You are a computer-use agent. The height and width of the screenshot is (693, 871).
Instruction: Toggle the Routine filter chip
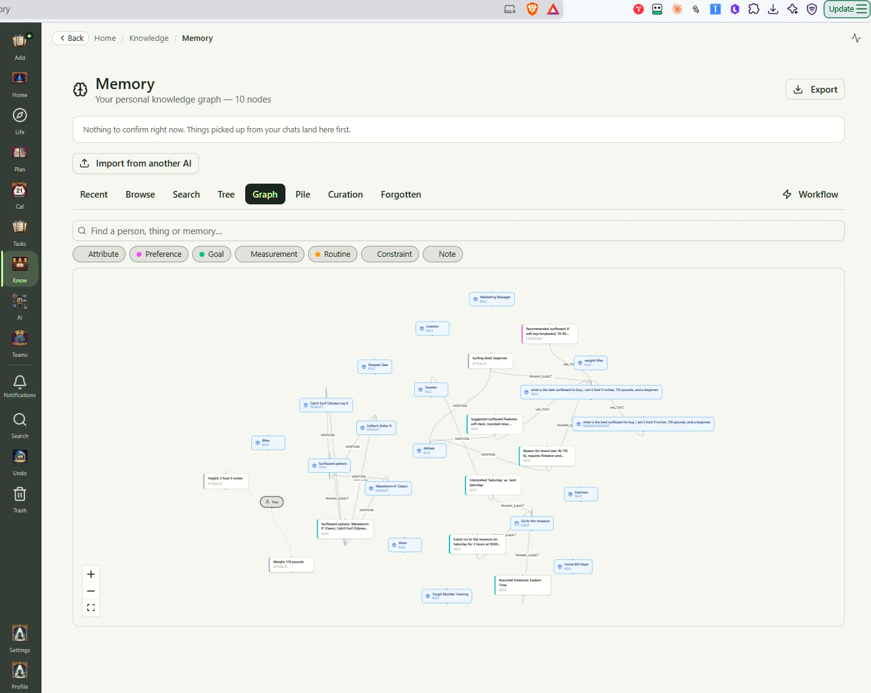[333, 254]
